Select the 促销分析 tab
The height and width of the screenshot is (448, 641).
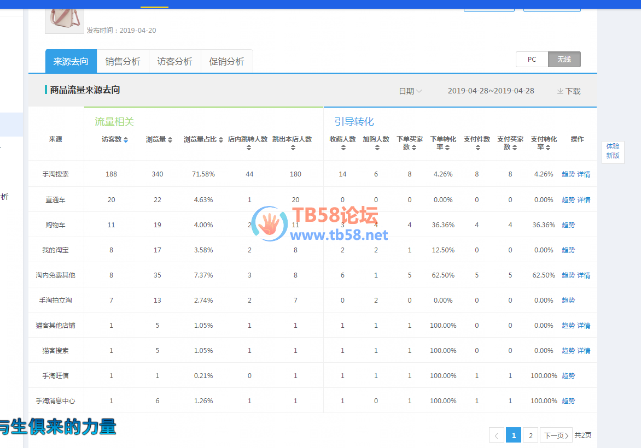pos(226,61)
